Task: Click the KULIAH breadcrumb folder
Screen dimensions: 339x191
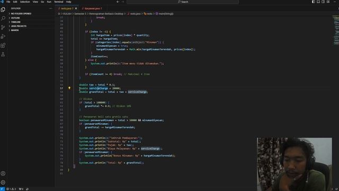Action: (67, 14)
